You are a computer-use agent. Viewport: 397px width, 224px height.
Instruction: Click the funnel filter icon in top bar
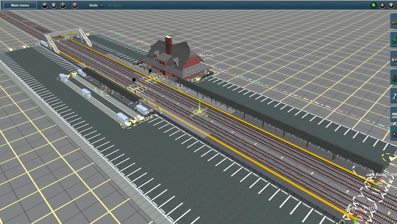click(63, 5)
